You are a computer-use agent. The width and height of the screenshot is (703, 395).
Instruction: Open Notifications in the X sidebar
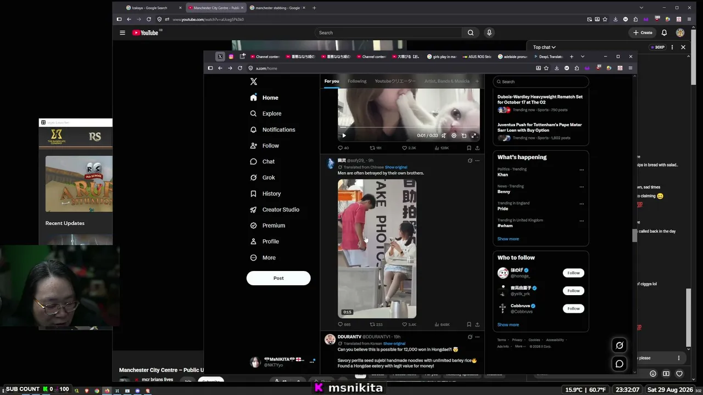[272, 129]
